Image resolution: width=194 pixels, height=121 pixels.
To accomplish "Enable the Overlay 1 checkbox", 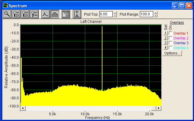I will [x=171, y=33].
